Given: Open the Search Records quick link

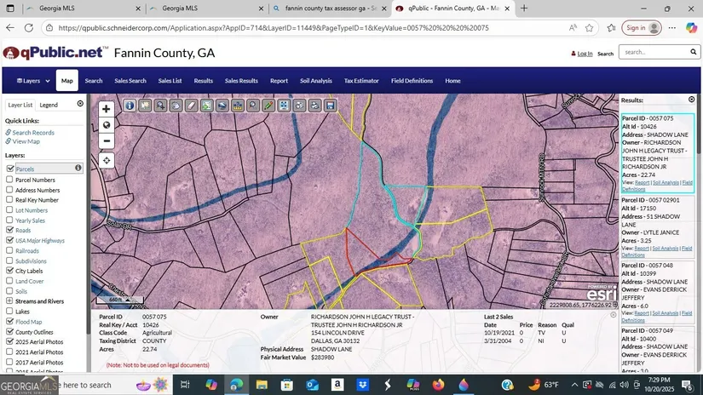Looking at the screenshot, I should [33, 133].
